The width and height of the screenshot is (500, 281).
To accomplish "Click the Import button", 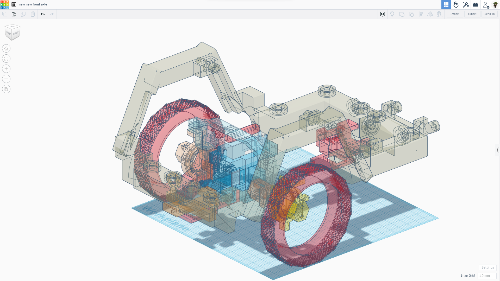I will click(455, 14).
